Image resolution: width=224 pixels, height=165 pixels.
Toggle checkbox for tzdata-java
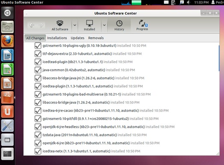click(x=38, y=135)
